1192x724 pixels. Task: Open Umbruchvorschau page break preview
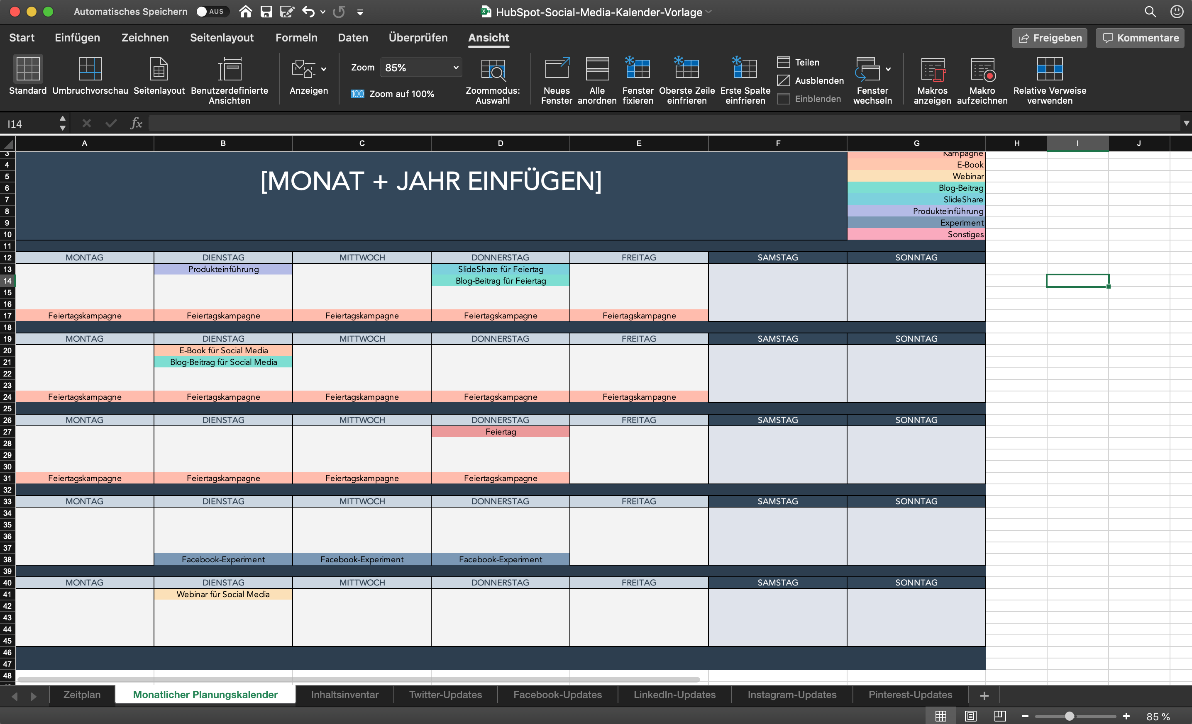(90, 69)
